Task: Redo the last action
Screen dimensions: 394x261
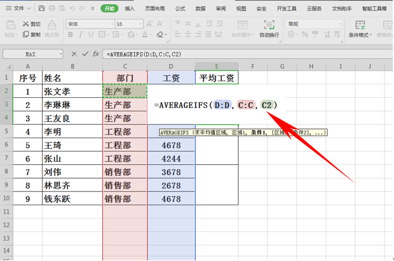Action: click(82, 8)
